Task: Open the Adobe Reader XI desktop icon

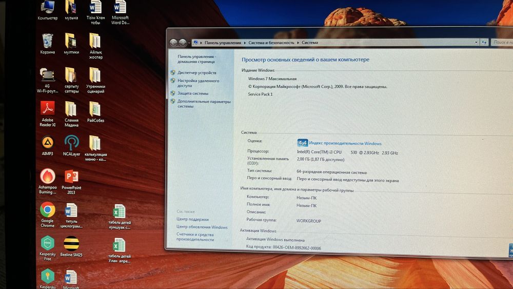Action: pyautogui.click(x=47, y=113)
